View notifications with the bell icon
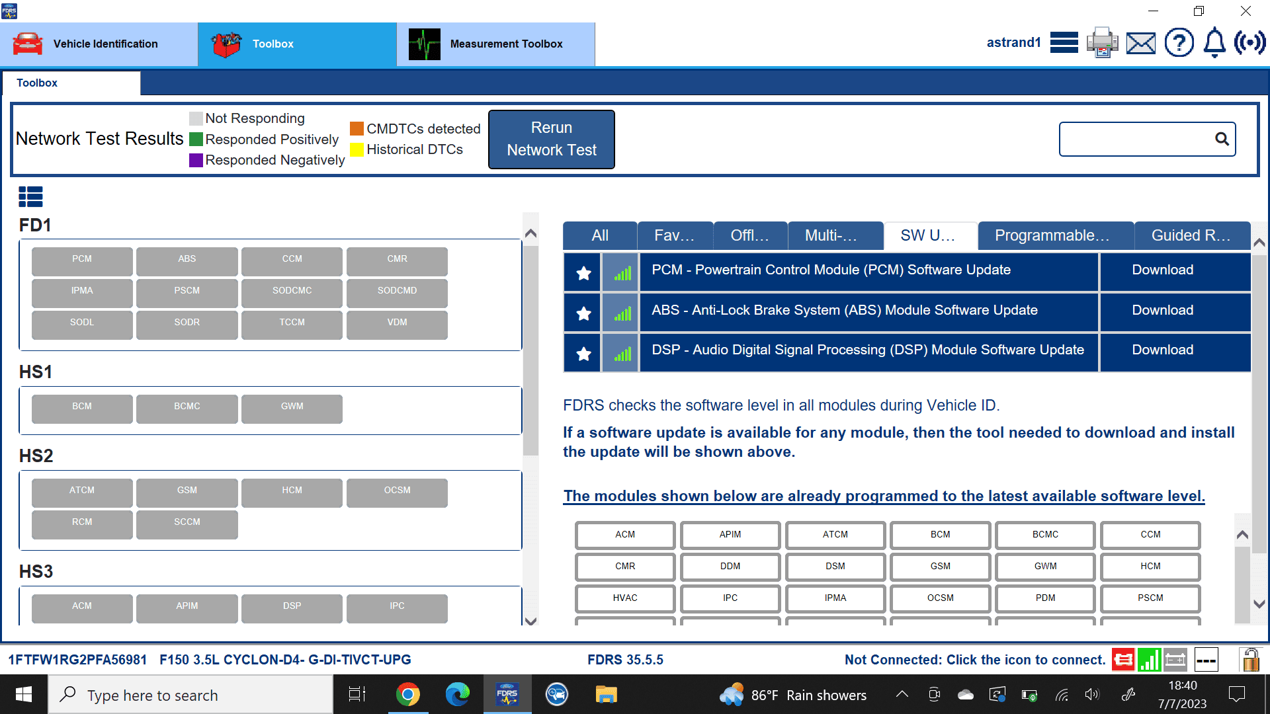This screenshot has height=714, width=1270. (1214, 42)
